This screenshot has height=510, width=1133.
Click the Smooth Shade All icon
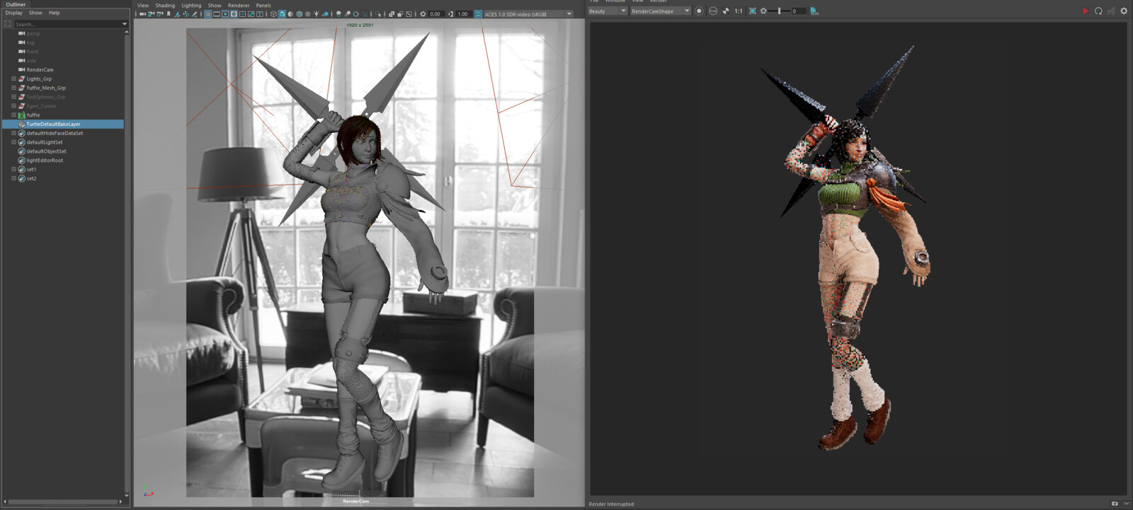coord(282,14)
